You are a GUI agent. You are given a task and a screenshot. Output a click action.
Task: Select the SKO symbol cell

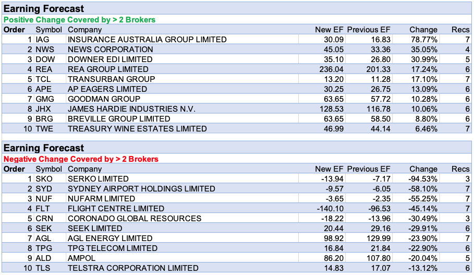coord(44,179)
